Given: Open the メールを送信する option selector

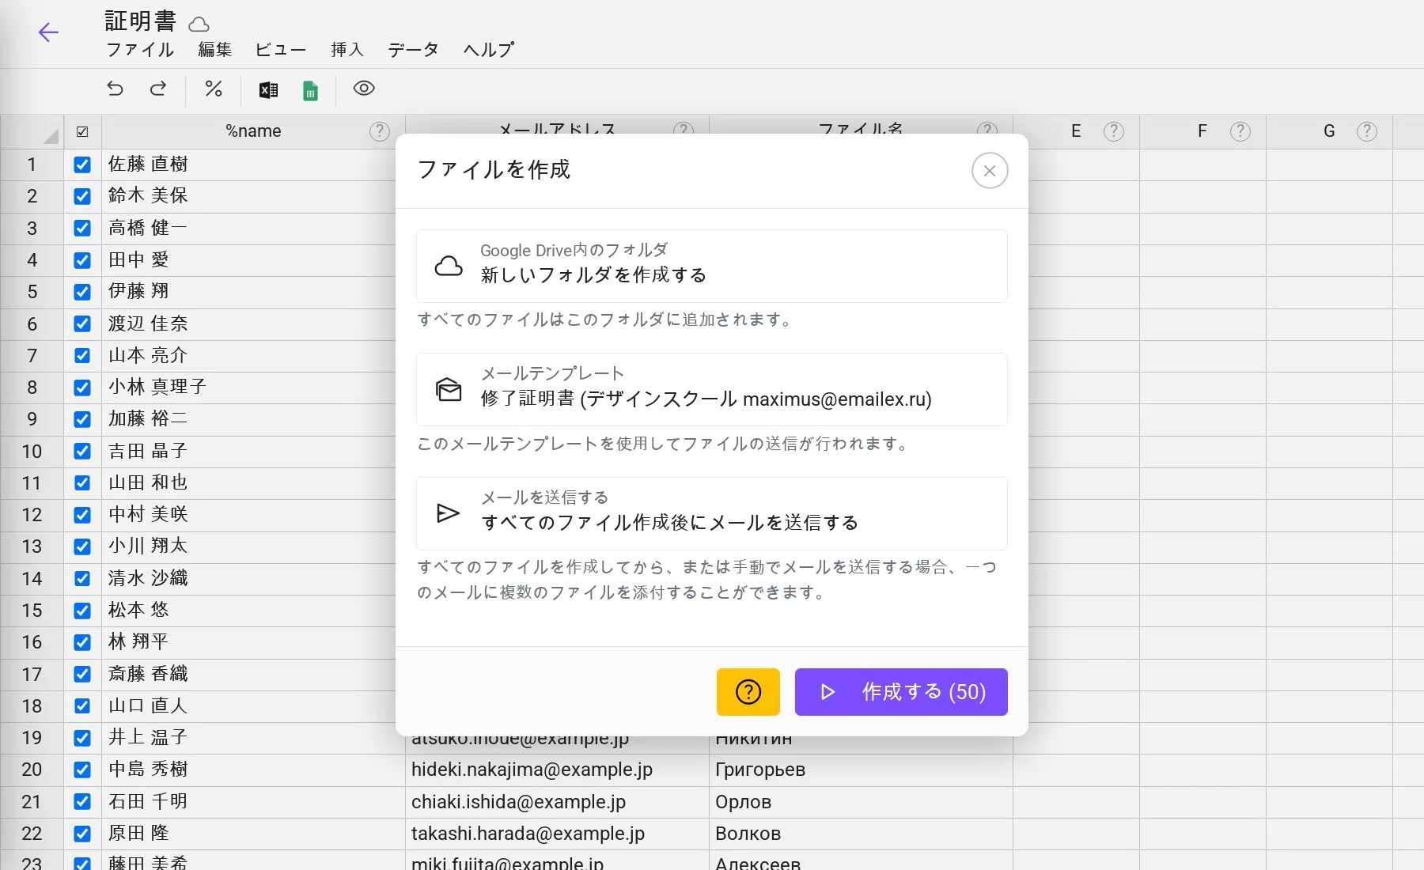Looking at the screenshot, I should [x=712, y=513].
